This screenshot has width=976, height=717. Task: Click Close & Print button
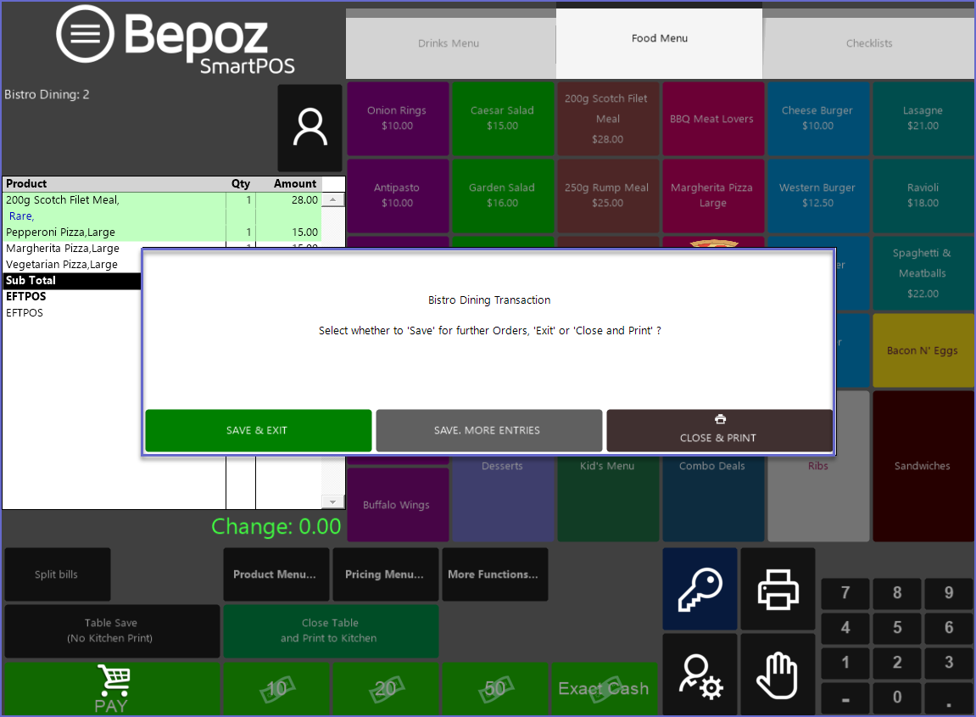tap(719, 430)
